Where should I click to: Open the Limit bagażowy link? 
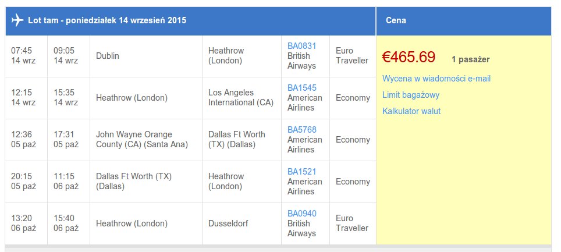click(x=411, y=95)
